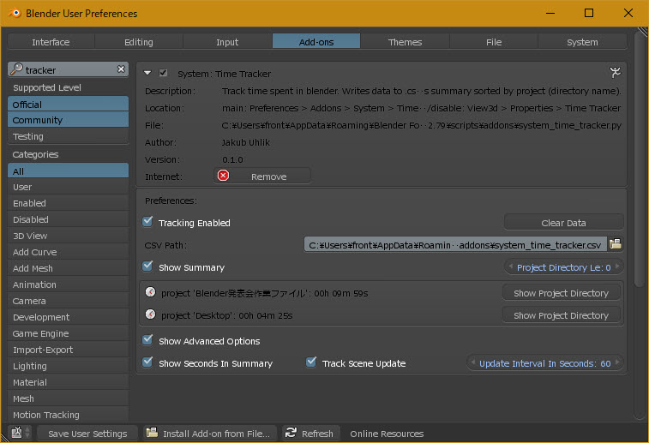Toggle Show Advanced Options checkbox
Viewport: 649px width, 443px height.
147,340
